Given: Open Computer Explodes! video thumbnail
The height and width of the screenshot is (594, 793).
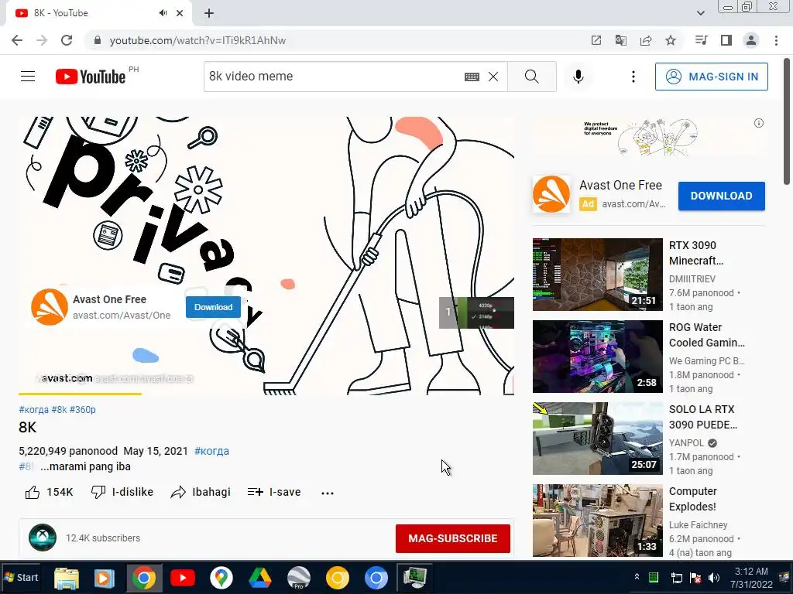Looking at the screenshot, I should [597, 521].
